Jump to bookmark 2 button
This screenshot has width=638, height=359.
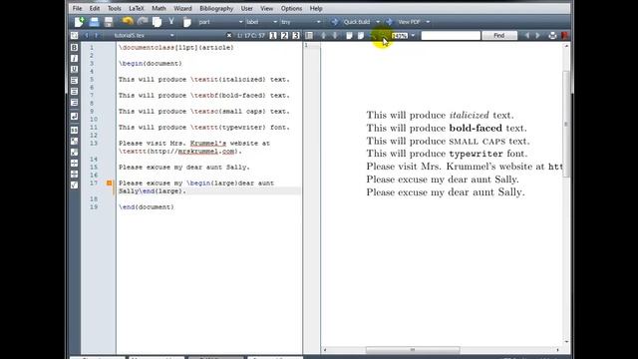point(284,36)
